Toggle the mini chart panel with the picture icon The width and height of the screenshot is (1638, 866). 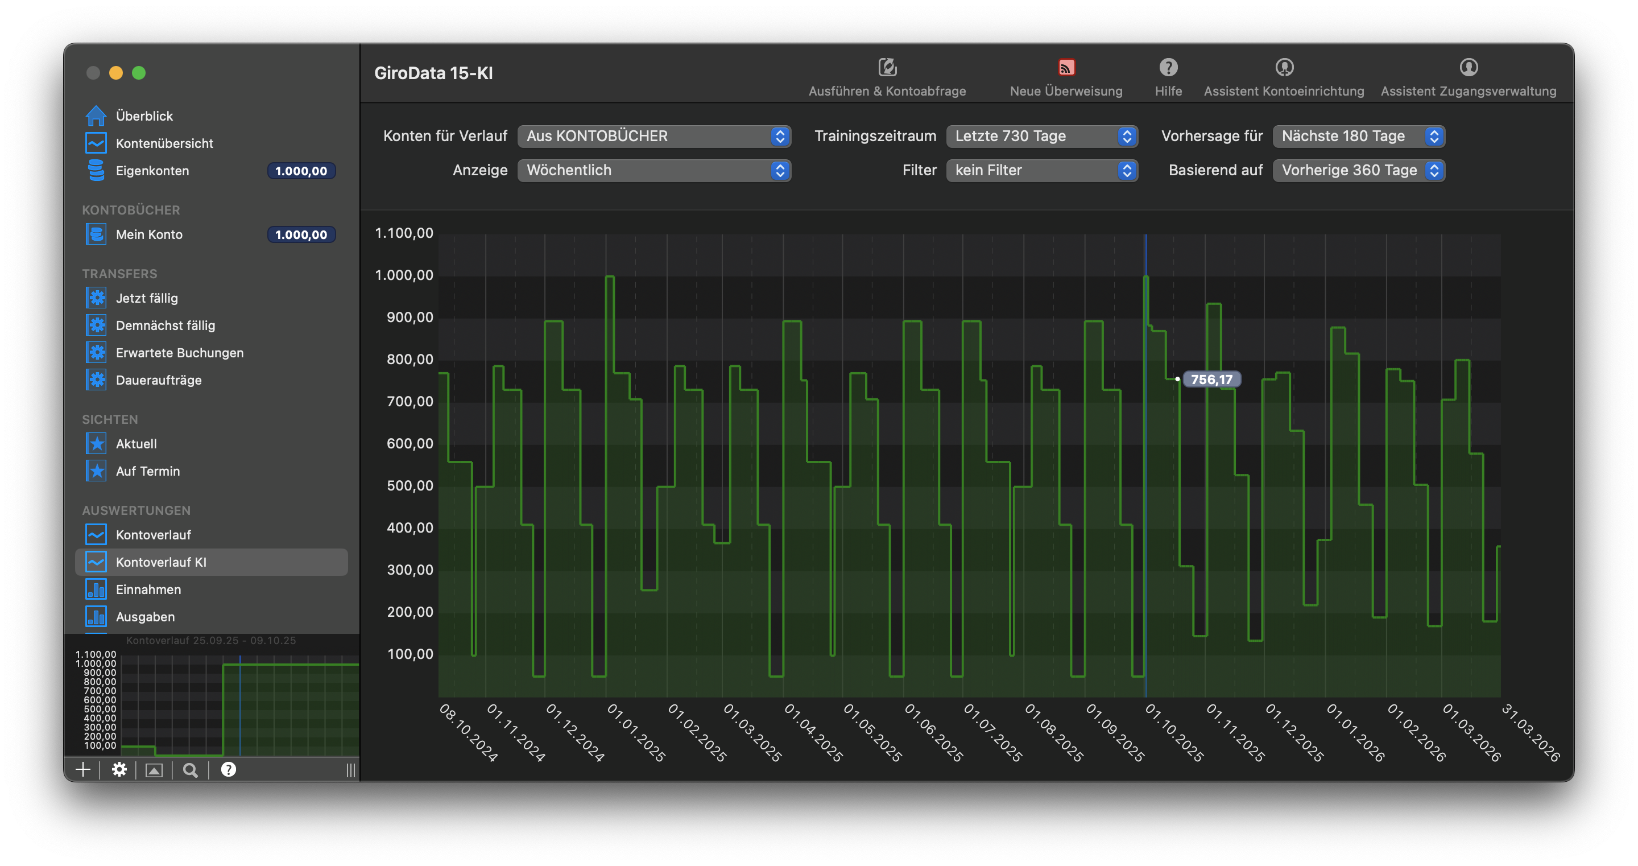[x=154, y=770]
